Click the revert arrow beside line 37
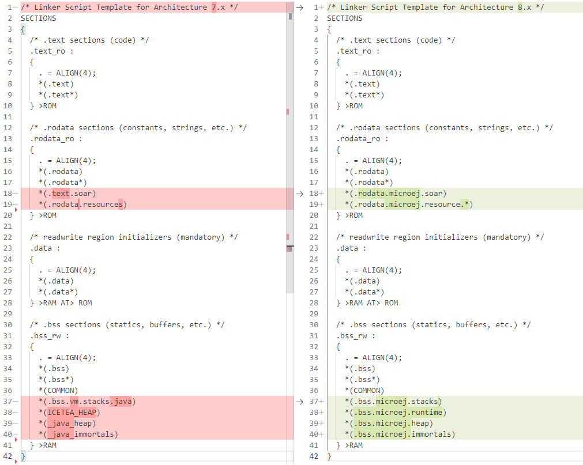 tap(299, 402)
